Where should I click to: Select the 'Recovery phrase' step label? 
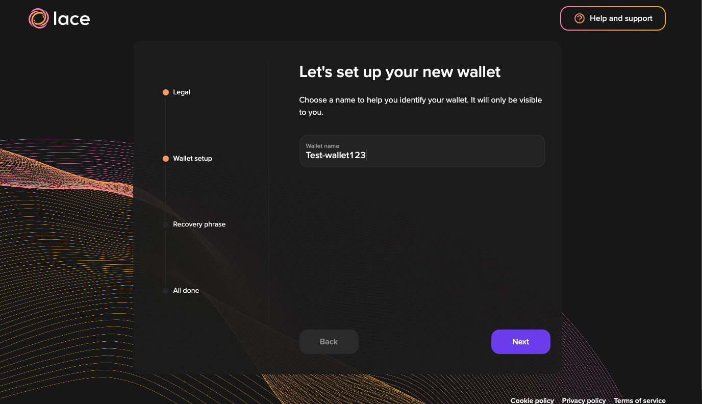tap(199, 224)
